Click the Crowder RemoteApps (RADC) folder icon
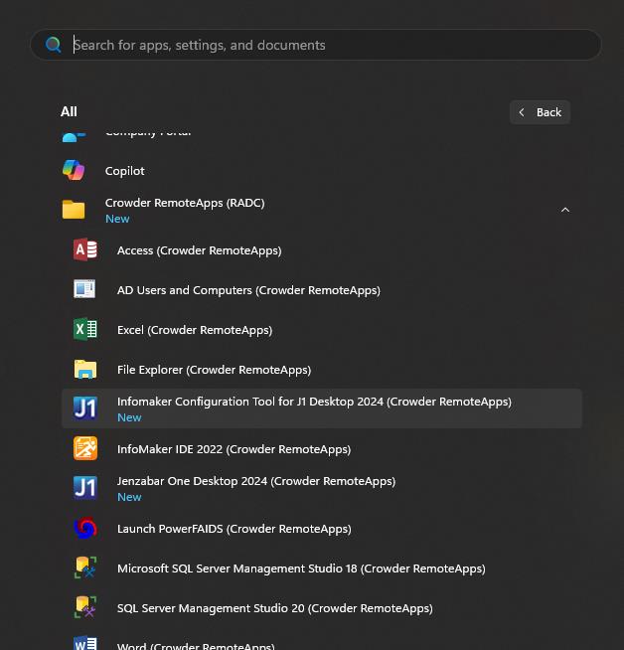The height and width of the screenshot is (650, 624). click(74, 210)
